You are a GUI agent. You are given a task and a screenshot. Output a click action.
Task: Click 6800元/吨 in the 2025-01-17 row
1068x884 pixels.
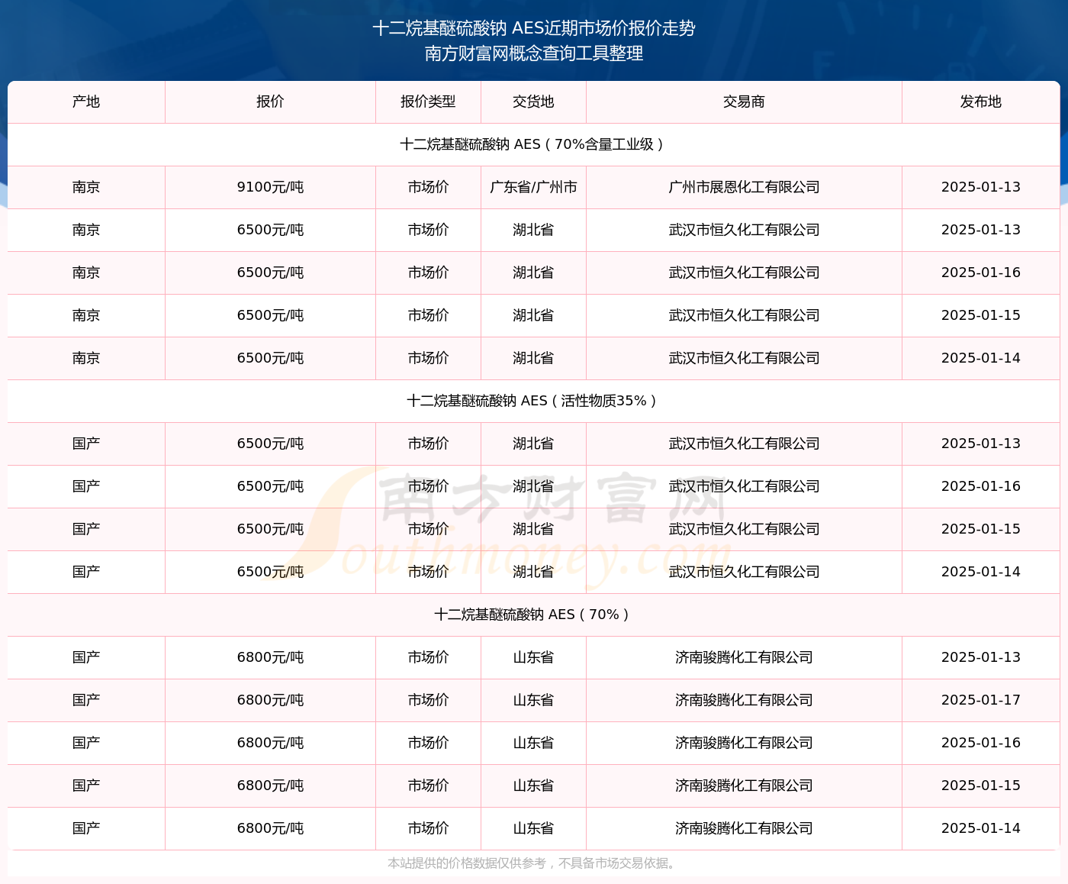[270, 700]
